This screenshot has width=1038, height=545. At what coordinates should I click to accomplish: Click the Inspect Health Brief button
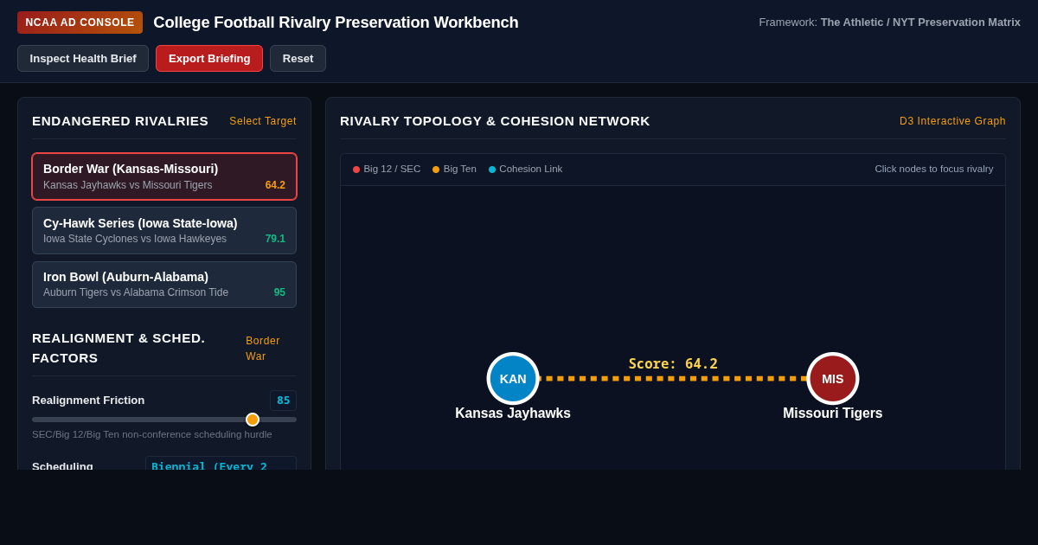(x=83, y=58)
